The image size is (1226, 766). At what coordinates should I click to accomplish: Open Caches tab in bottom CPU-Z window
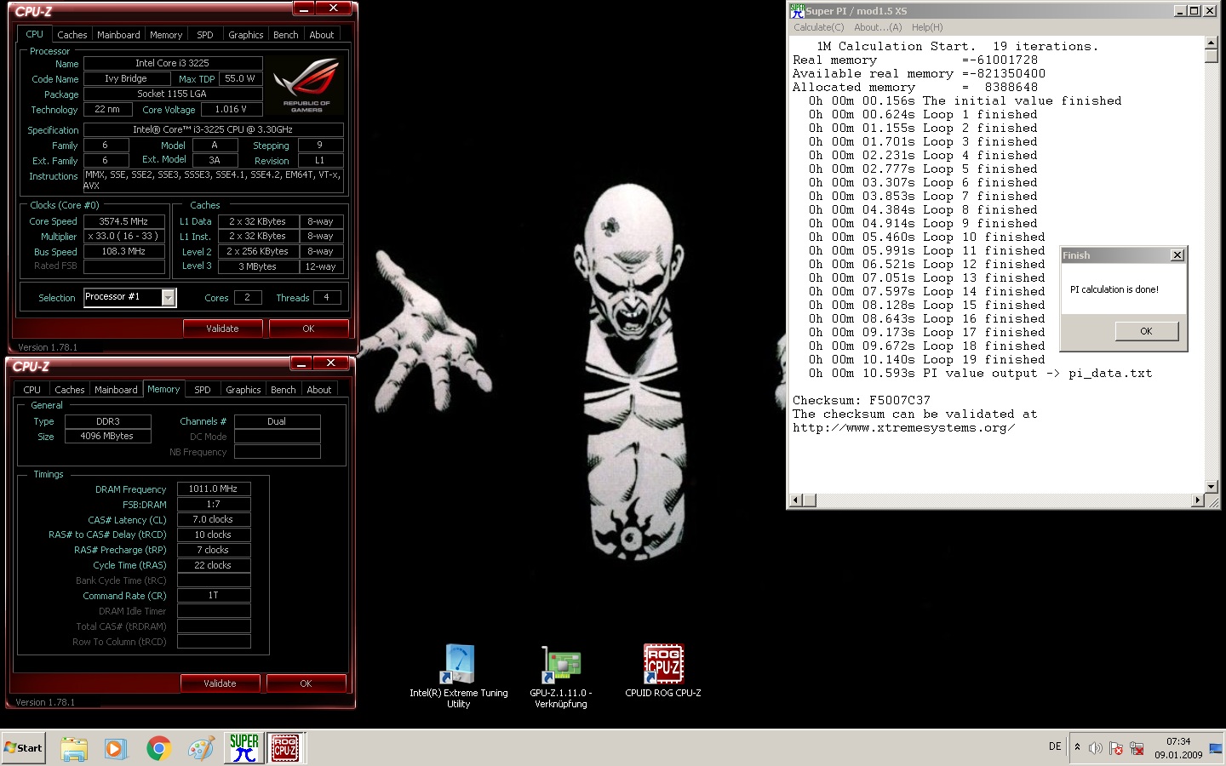coord(70,390)
